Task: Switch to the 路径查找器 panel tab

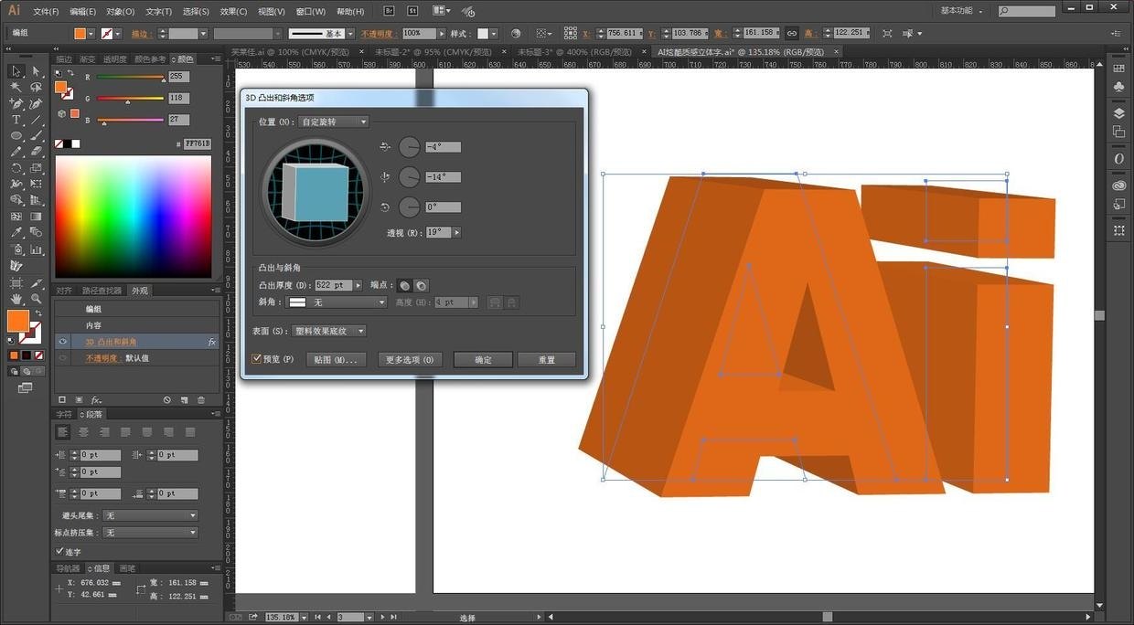Action: tap(101, 291)
